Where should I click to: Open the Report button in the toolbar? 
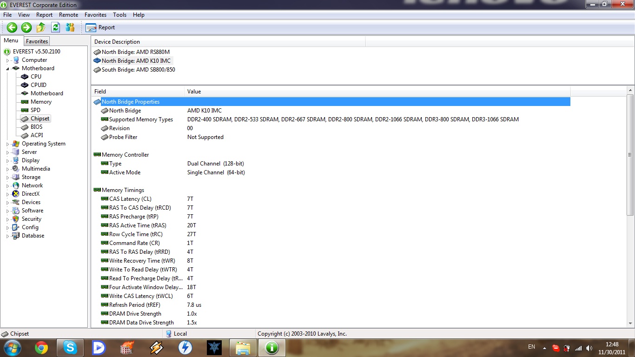[100, 27]
